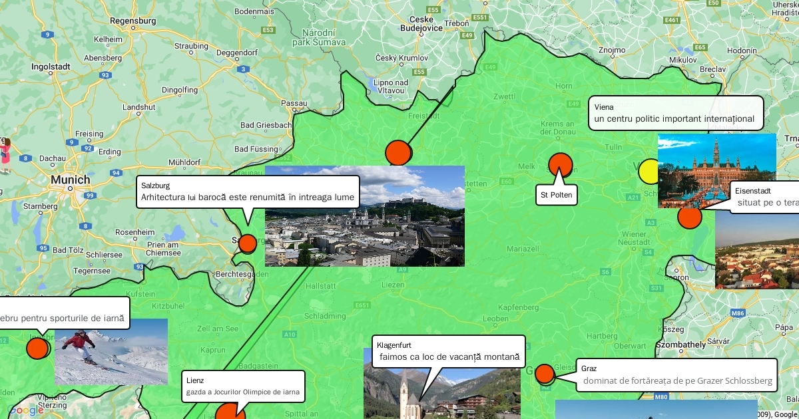This screenshot has height=419, width=799.
Task: Click the Munich city label
Action: (71, 180)
